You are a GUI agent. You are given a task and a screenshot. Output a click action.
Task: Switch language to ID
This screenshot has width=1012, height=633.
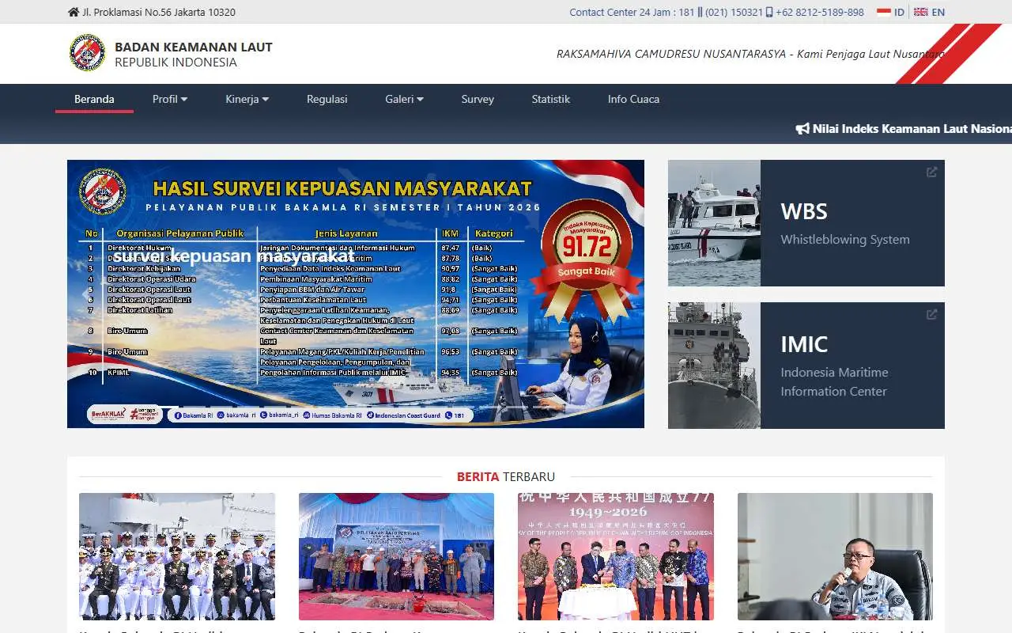pyautogui.click(x=899, y=12)
